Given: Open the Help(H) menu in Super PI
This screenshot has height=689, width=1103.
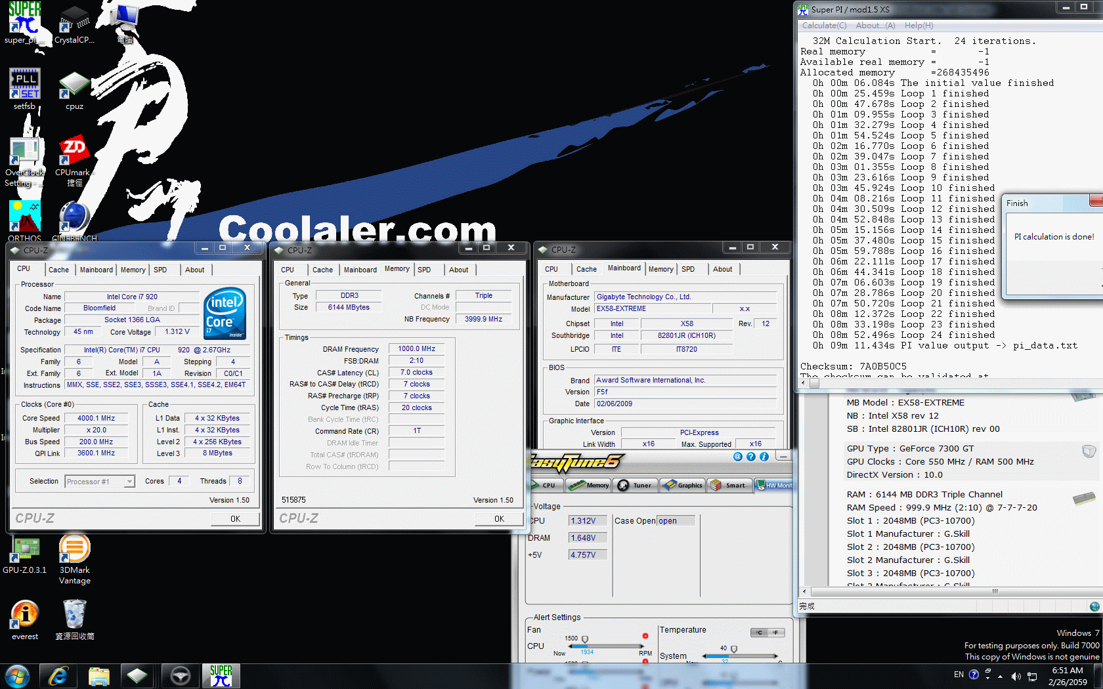Looking at the screenshot, I should pos(919,26).
